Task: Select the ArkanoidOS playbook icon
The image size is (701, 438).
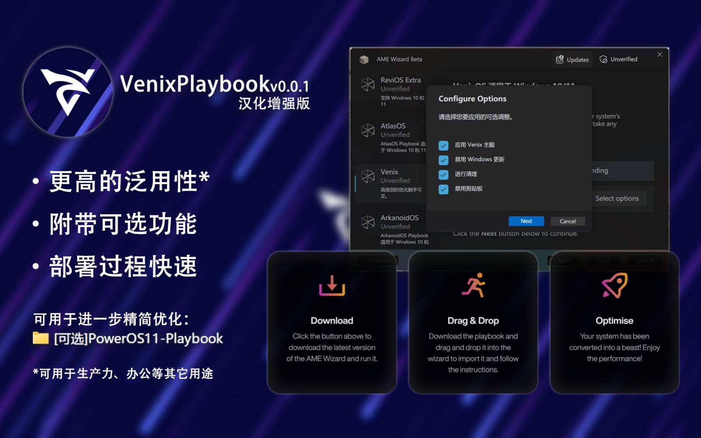Action: pos(368,222)
